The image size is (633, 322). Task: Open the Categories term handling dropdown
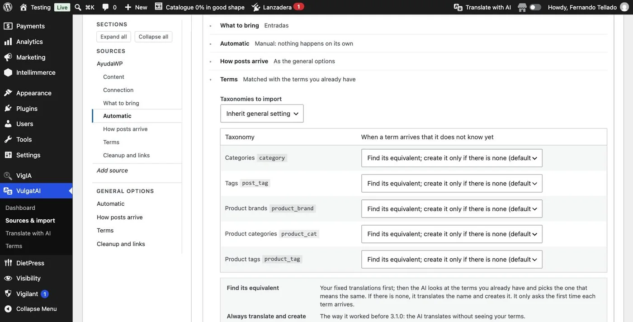click(x=452, y=158)
